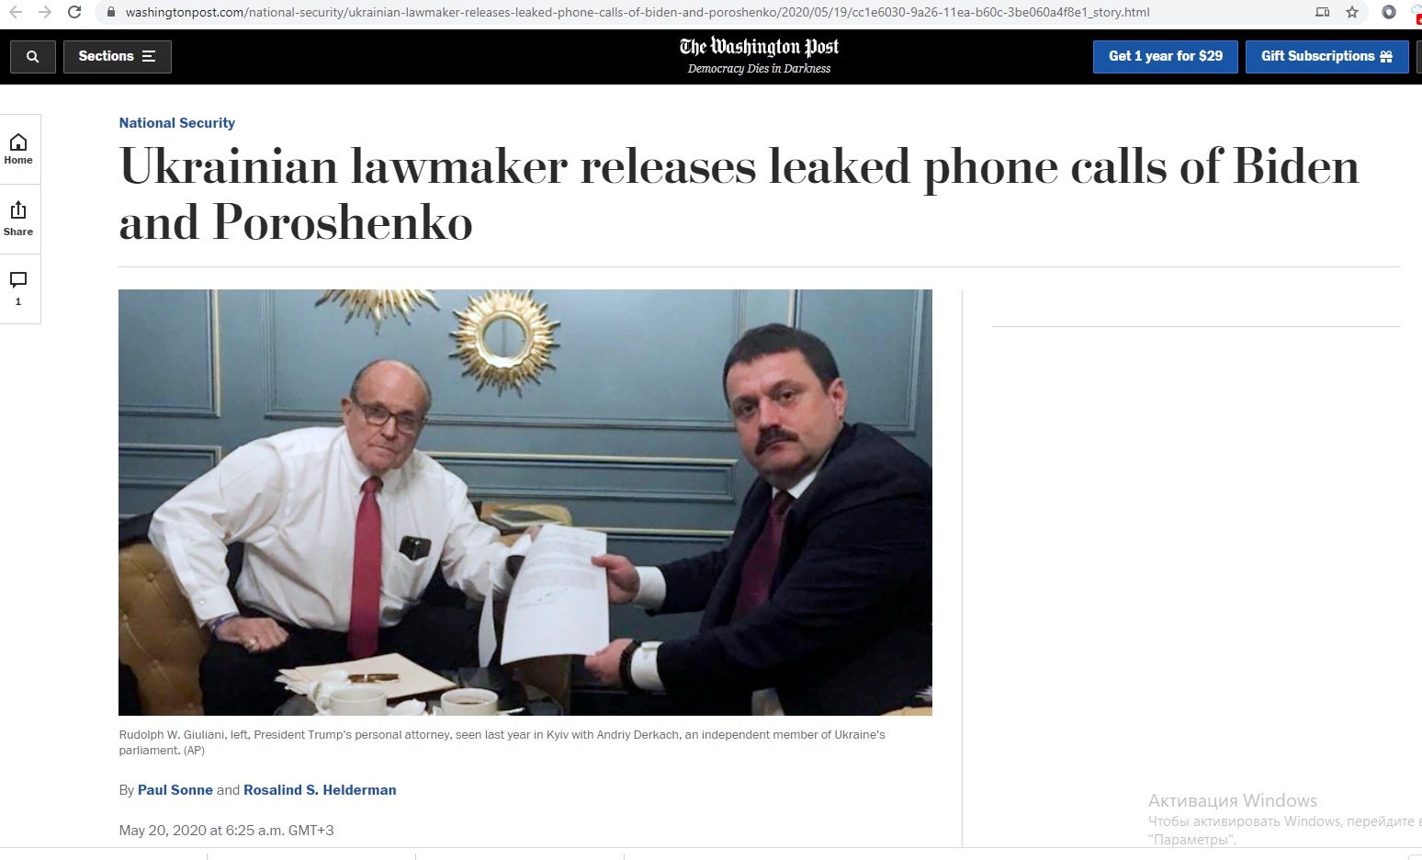Screen dimensions: 1422x860
Task: Click the Get 1 year for $29 button
Action: 1166,57
